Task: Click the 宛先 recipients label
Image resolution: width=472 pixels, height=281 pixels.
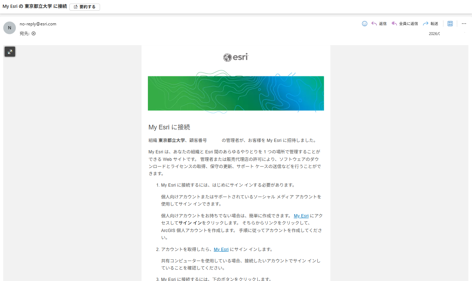Action: coord(24,33)
